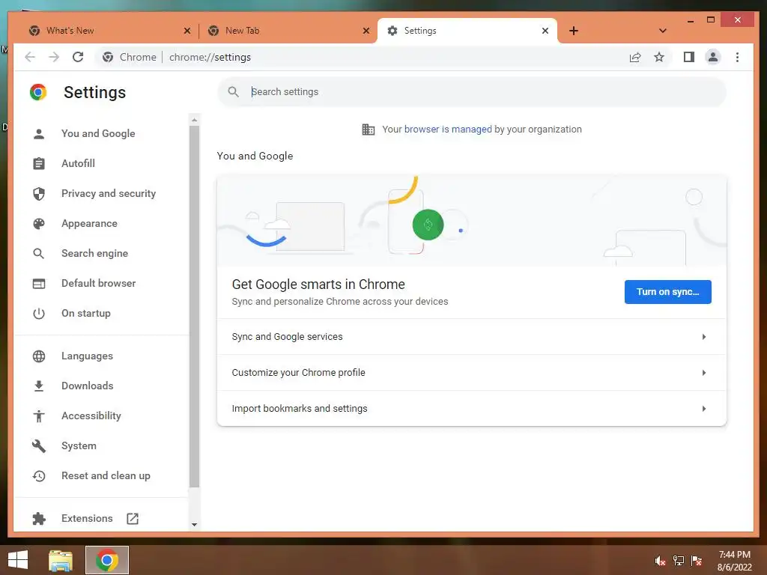Click the Turn on sync button
Viewport: 767px width, 575px height.
tap(667, 292)
